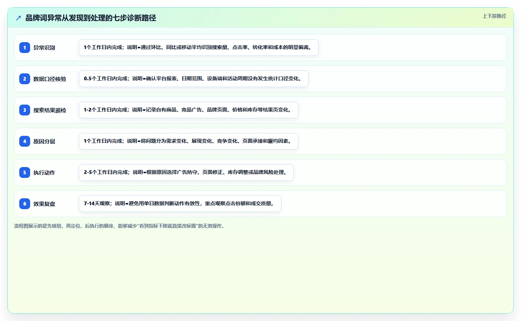The width and height of the screenshot is (521, 321).
Task: Select step number 4 badge
Action: 25,141
